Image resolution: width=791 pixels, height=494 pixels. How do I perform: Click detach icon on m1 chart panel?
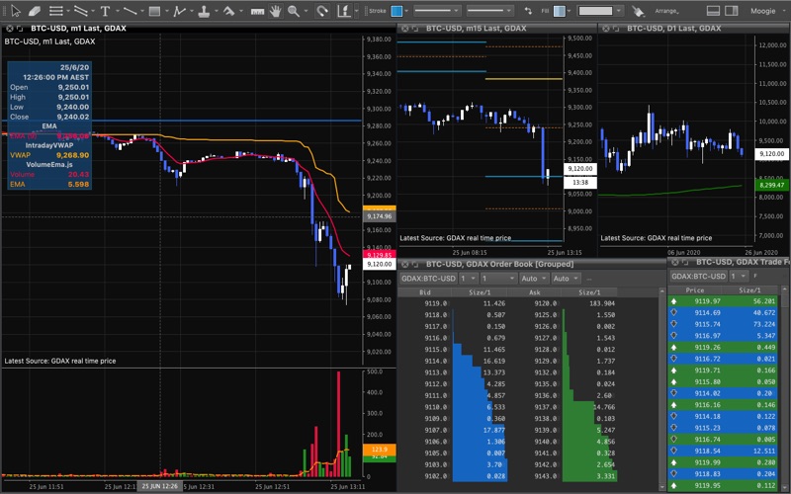[x=20, y=29]
